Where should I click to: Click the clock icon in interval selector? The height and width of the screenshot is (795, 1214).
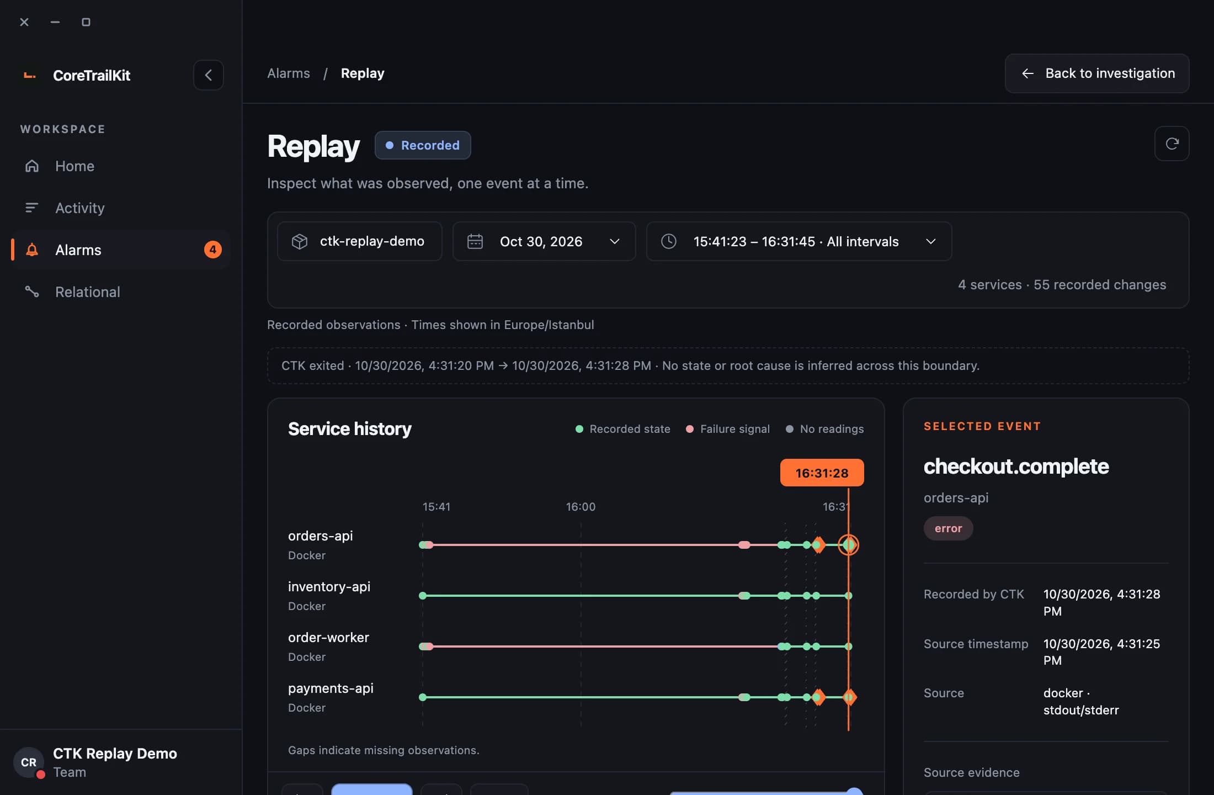point(668,241)
